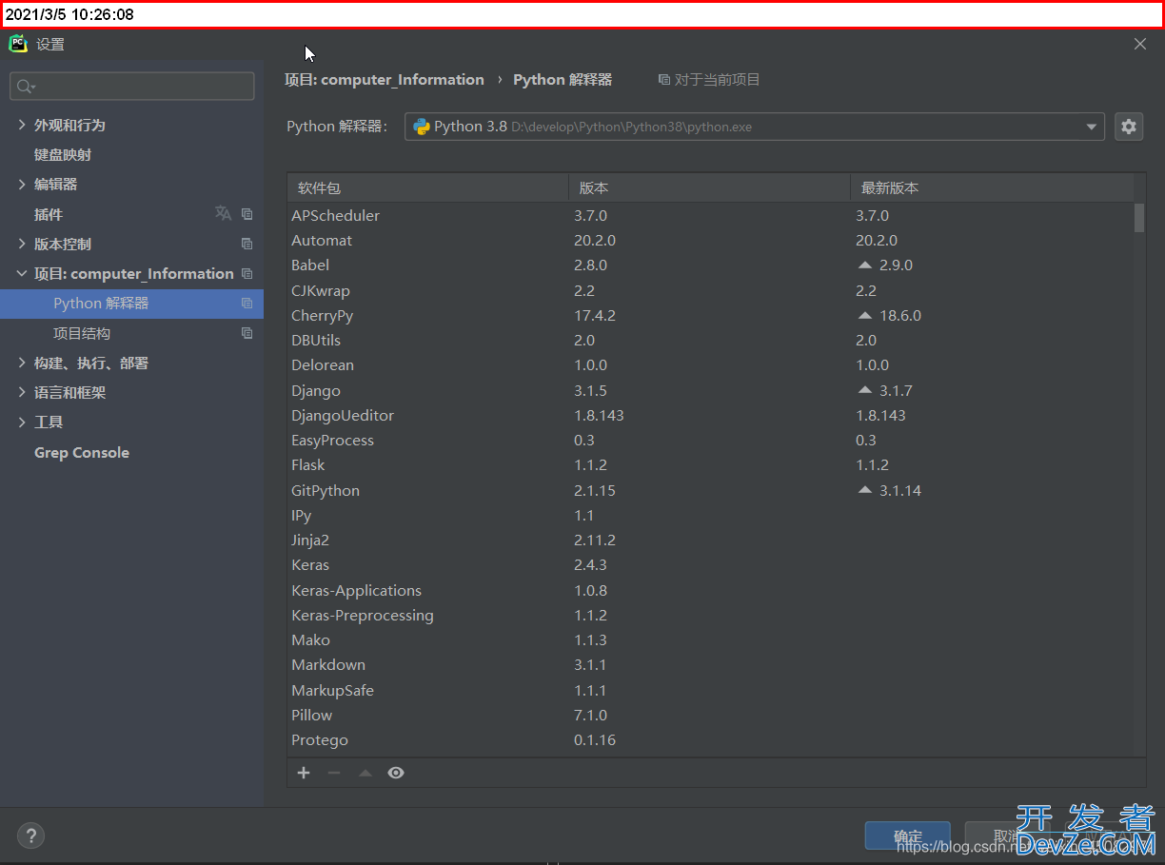Select the MarkupSafe package
The width and height of the screenshot is (1165, 865).
pos(710,690)
